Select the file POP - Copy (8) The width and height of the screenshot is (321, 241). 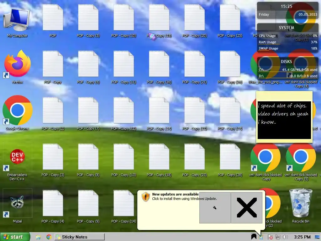88,160
